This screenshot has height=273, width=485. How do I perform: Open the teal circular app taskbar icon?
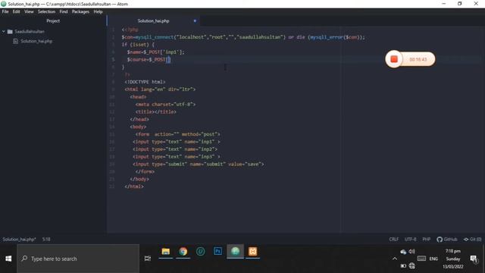[200, 251]
